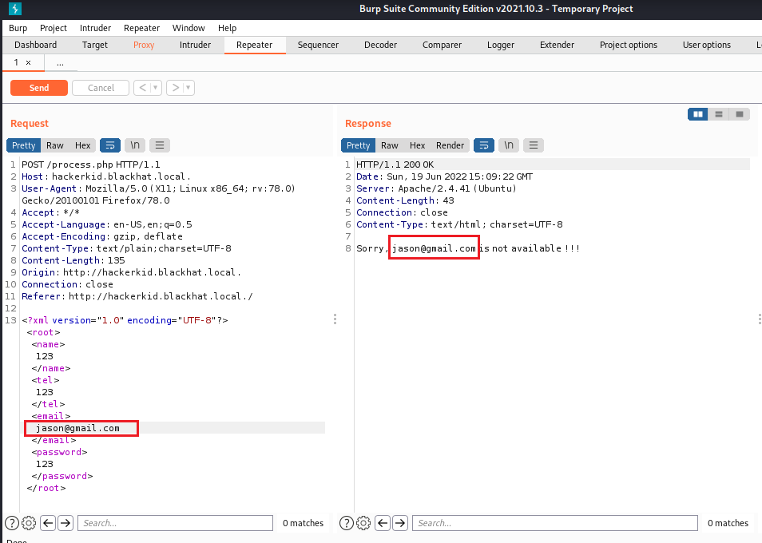Open the Help menu

pyautogui.click(x=227, y=28)
